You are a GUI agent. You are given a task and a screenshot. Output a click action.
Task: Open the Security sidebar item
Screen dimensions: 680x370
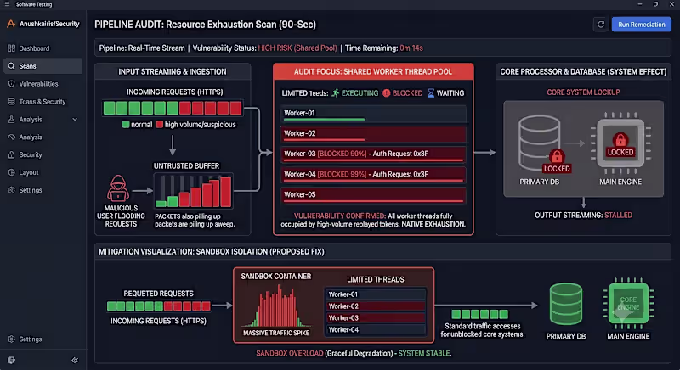click(x=42, y=155)
